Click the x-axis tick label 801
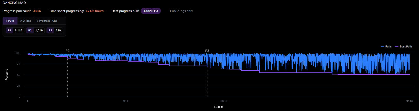 125,101
